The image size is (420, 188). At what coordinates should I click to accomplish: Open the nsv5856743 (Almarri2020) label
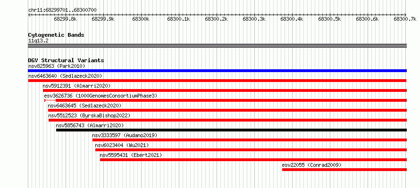tap(90, 125)
